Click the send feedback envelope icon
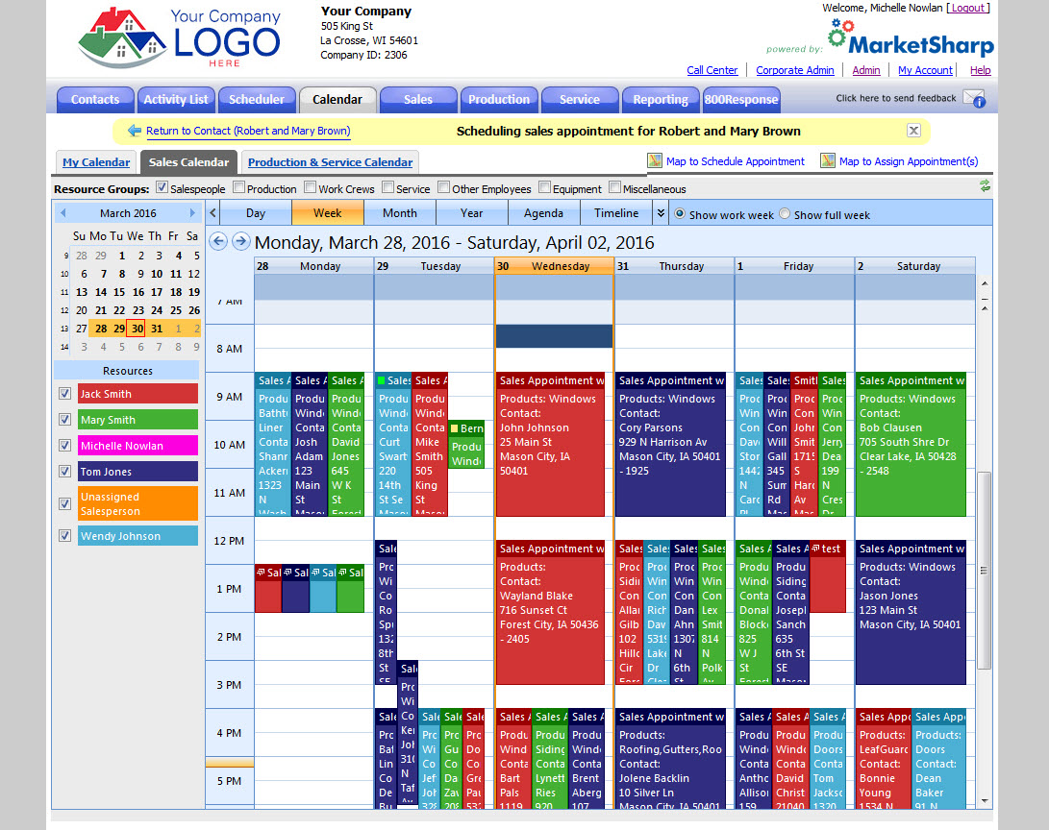1049x830 pixels. click(974, 99)
